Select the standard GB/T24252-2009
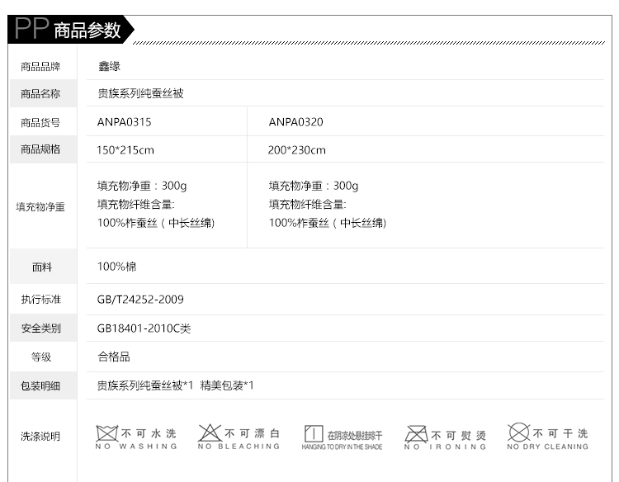This screenshot has height=482, width=619. tap(140, 300)
